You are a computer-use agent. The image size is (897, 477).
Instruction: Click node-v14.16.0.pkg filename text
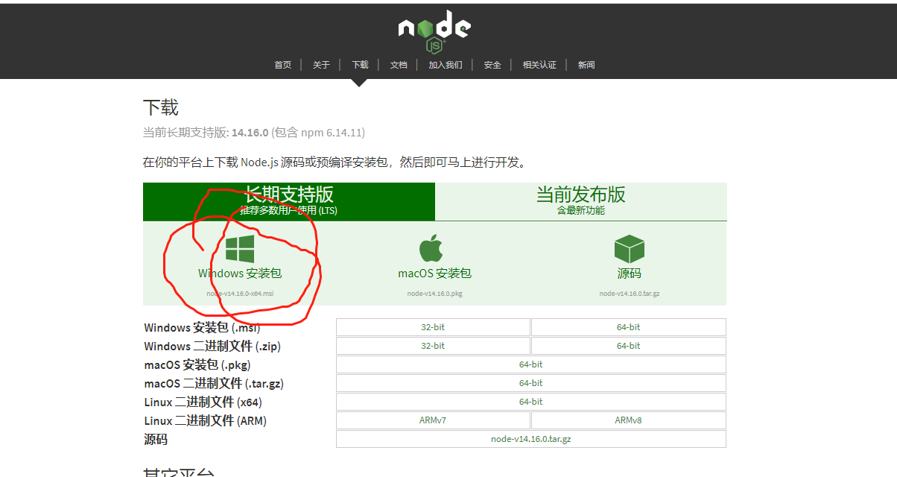(x=434, y=294)
